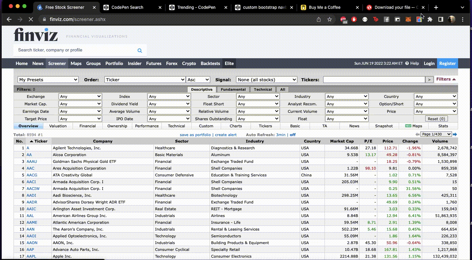Open the picture-in-picture extension icon
Viewport: 472px width, 260px height.
[397, 20]
